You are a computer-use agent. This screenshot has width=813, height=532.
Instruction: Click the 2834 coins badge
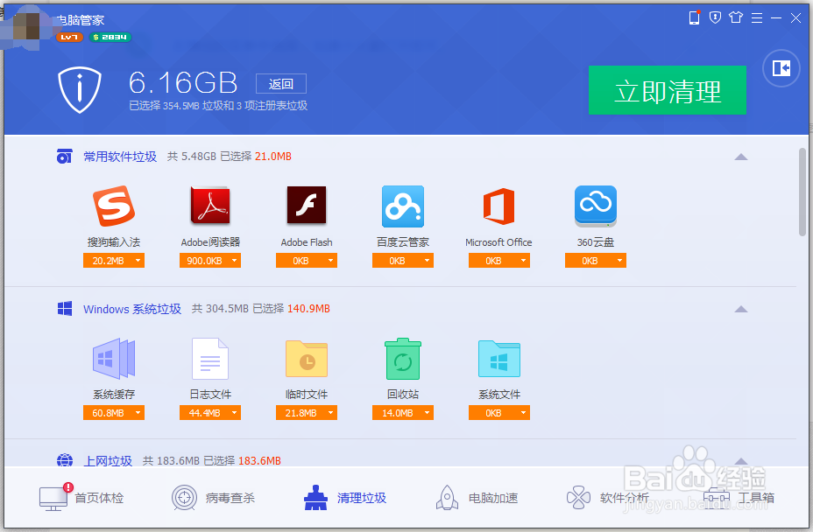[110, 38]
